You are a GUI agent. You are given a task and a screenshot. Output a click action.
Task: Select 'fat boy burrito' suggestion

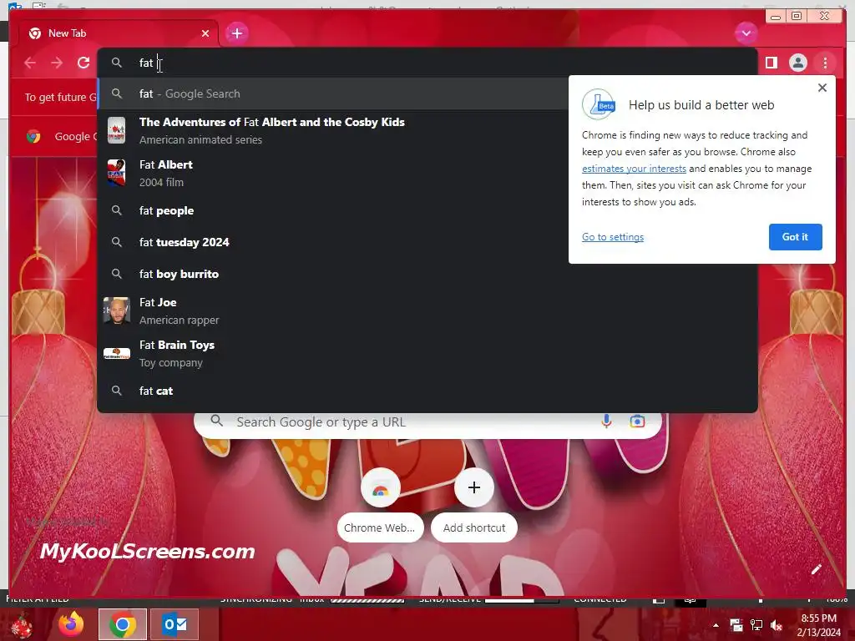click(427, 274)
